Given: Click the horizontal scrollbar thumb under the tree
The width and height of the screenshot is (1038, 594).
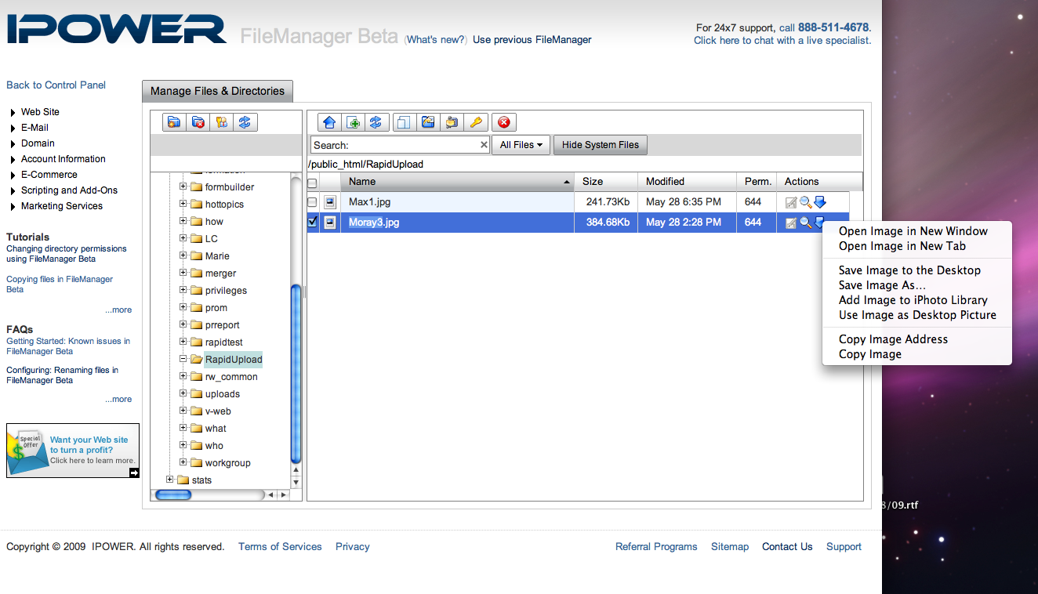Looking at the screenshot, I should point(173,494).
